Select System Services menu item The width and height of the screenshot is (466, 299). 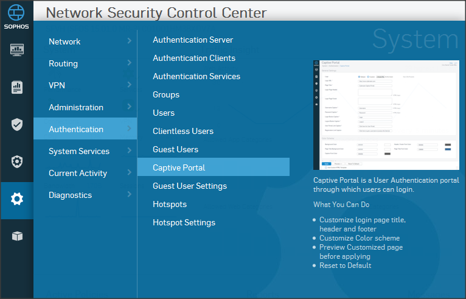(x=79, y=151)
